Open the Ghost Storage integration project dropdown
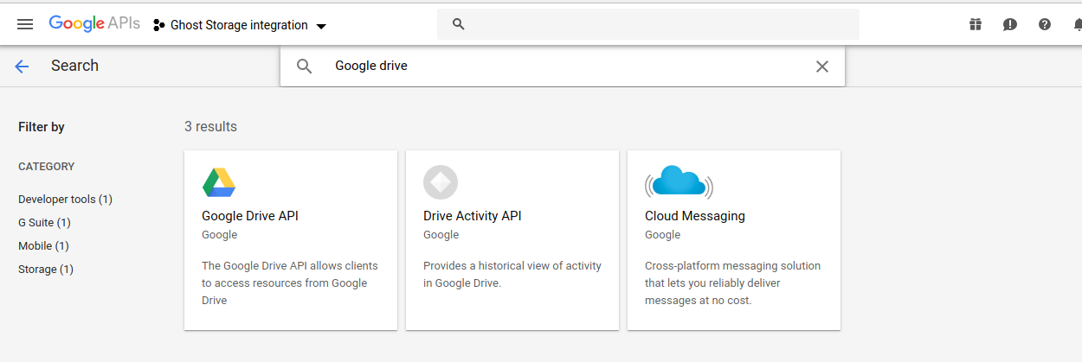The width and height of the screenshot is (1082, 362). (x=240, y=25)
